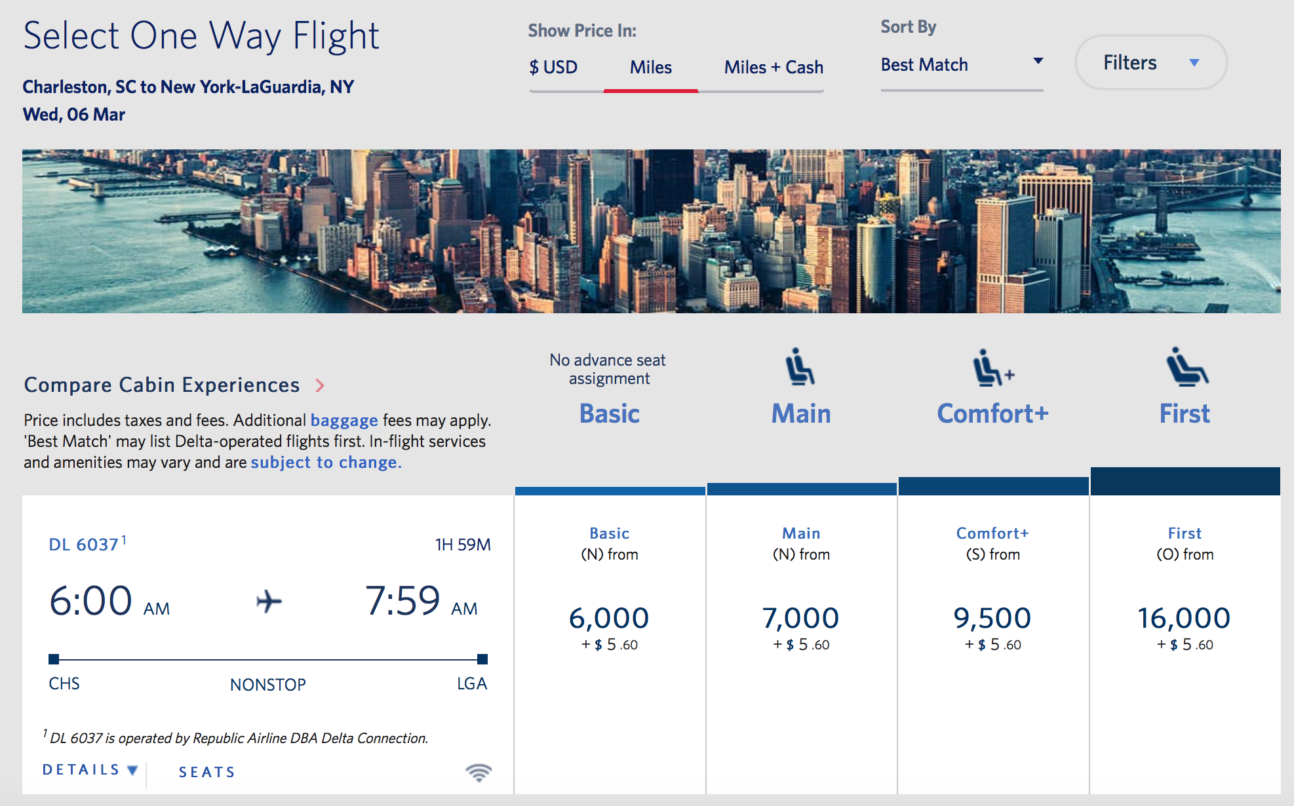
Task: Select the Miles price tab
Action: [x=651, y=67]
